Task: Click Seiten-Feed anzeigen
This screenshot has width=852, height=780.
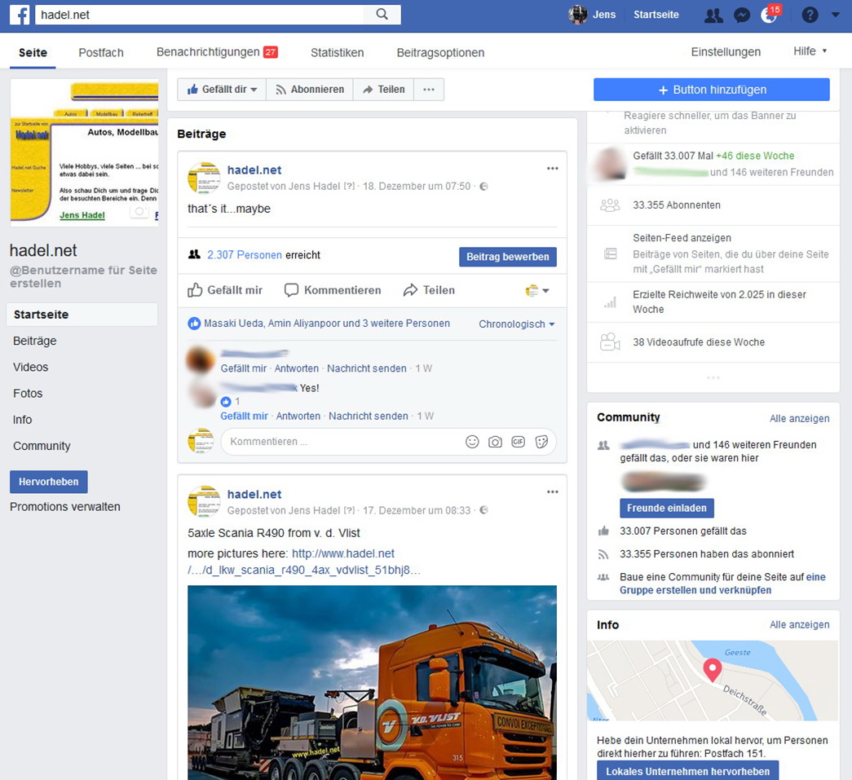Action: coord(682,238)
